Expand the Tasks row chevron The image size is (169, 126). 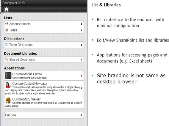[x=81, y=30]
